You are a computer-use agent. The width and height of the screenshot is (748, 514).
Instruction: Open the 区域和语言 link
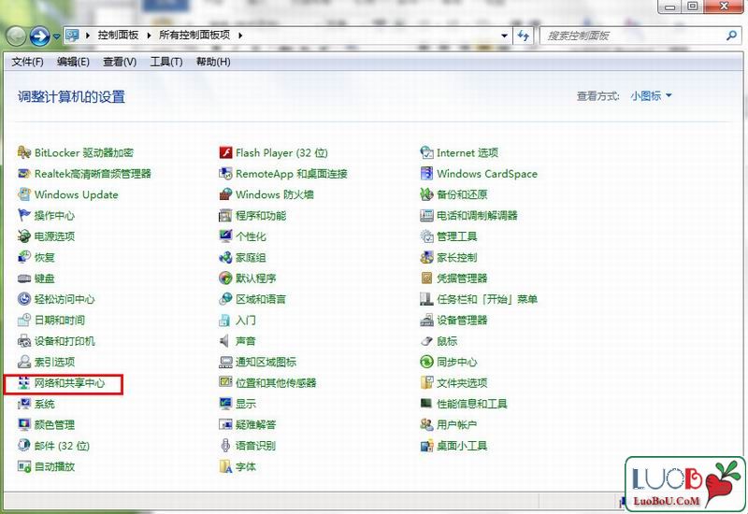(261, 299)
